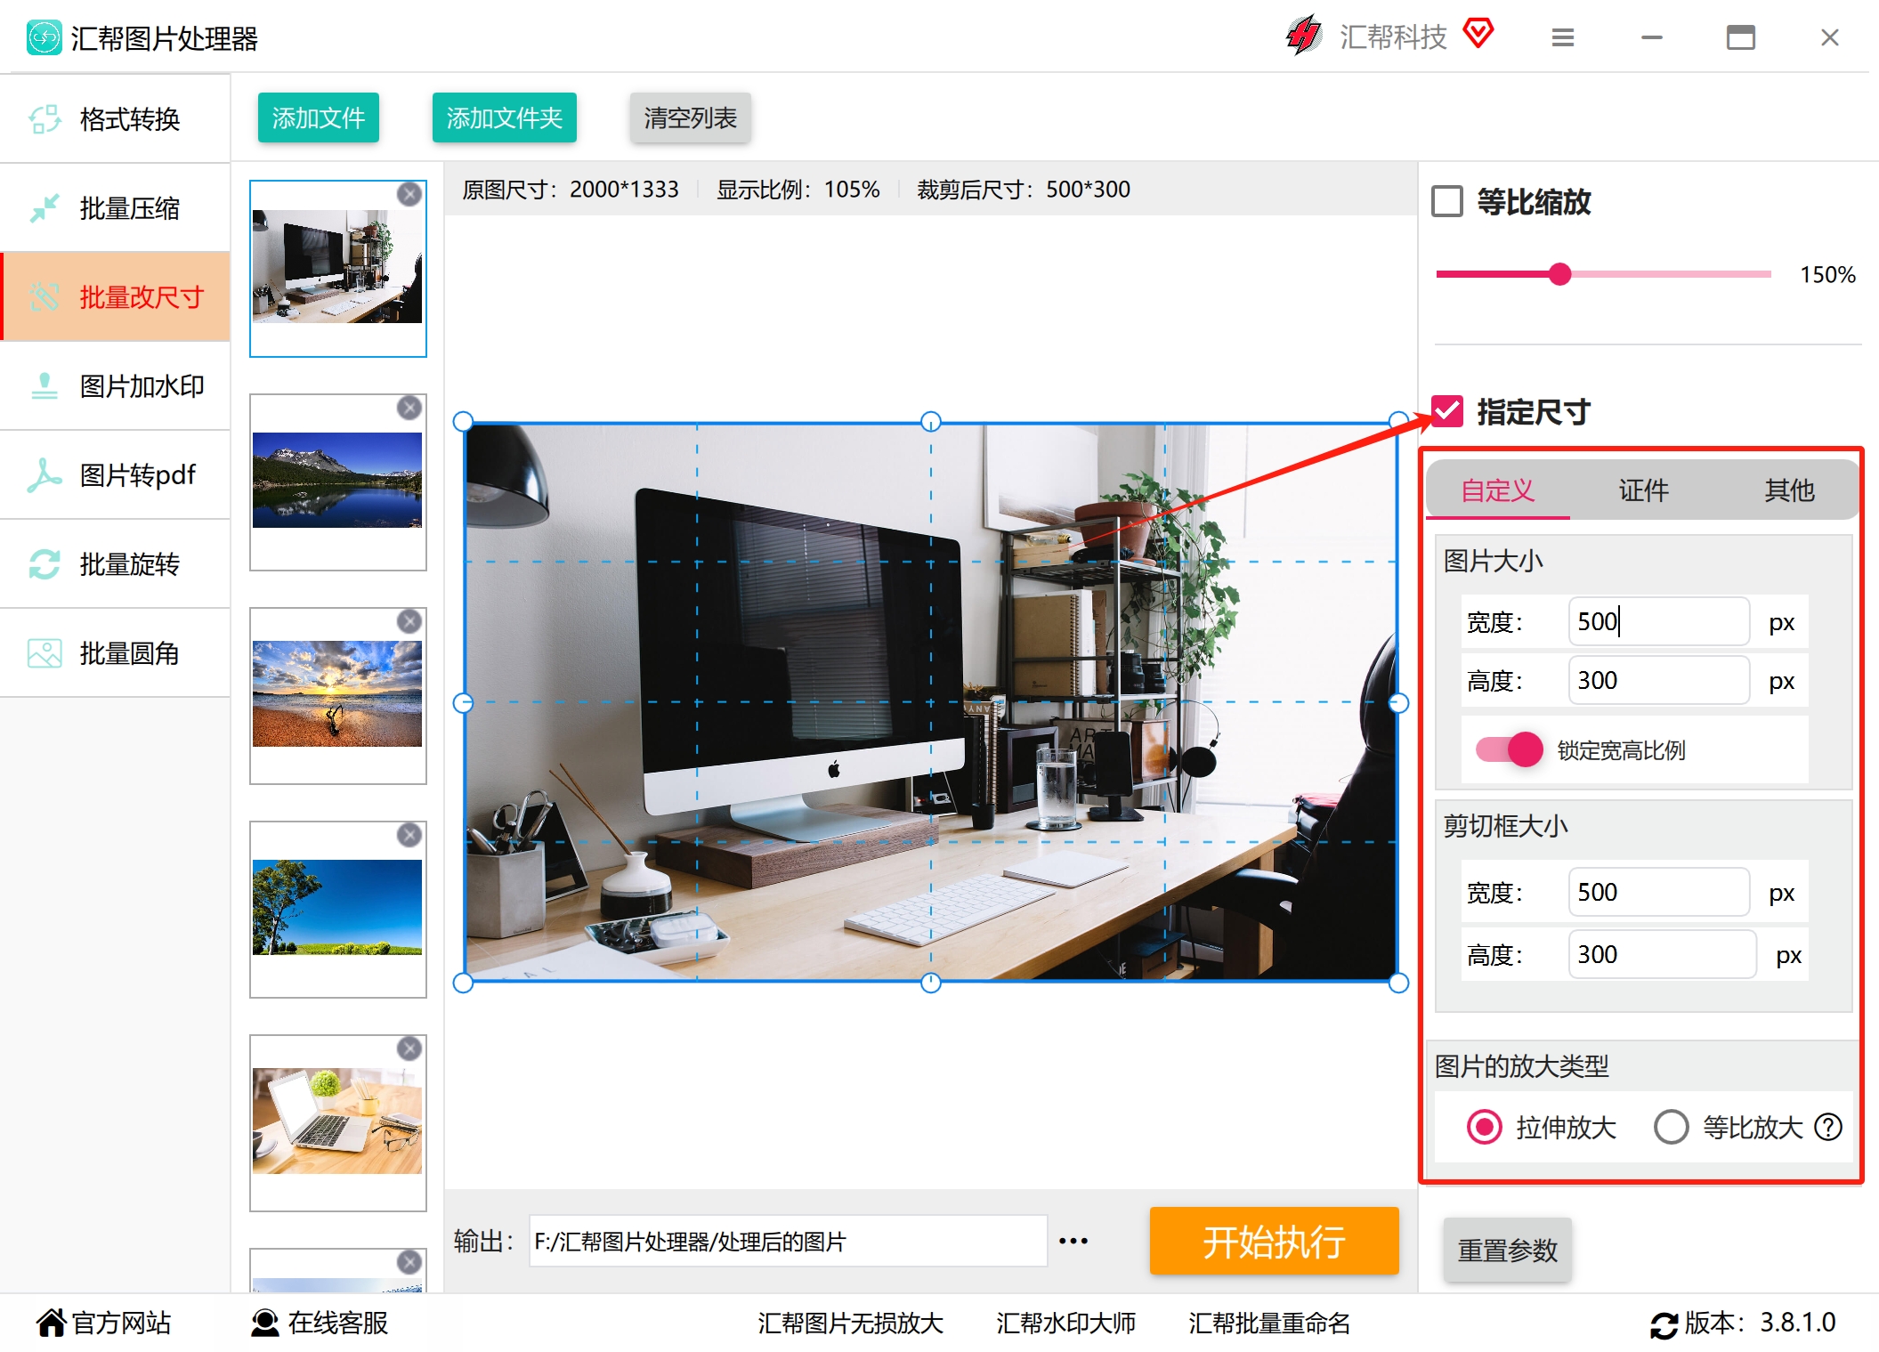Click the 批量压缩 compress icon

(45, 208)
